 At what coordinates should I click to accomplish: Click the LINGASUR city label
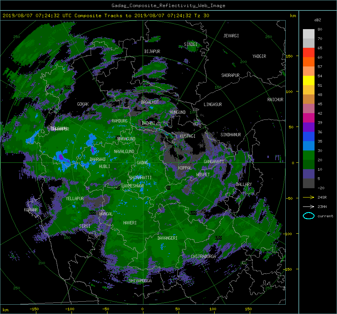(x=213, y=105)
